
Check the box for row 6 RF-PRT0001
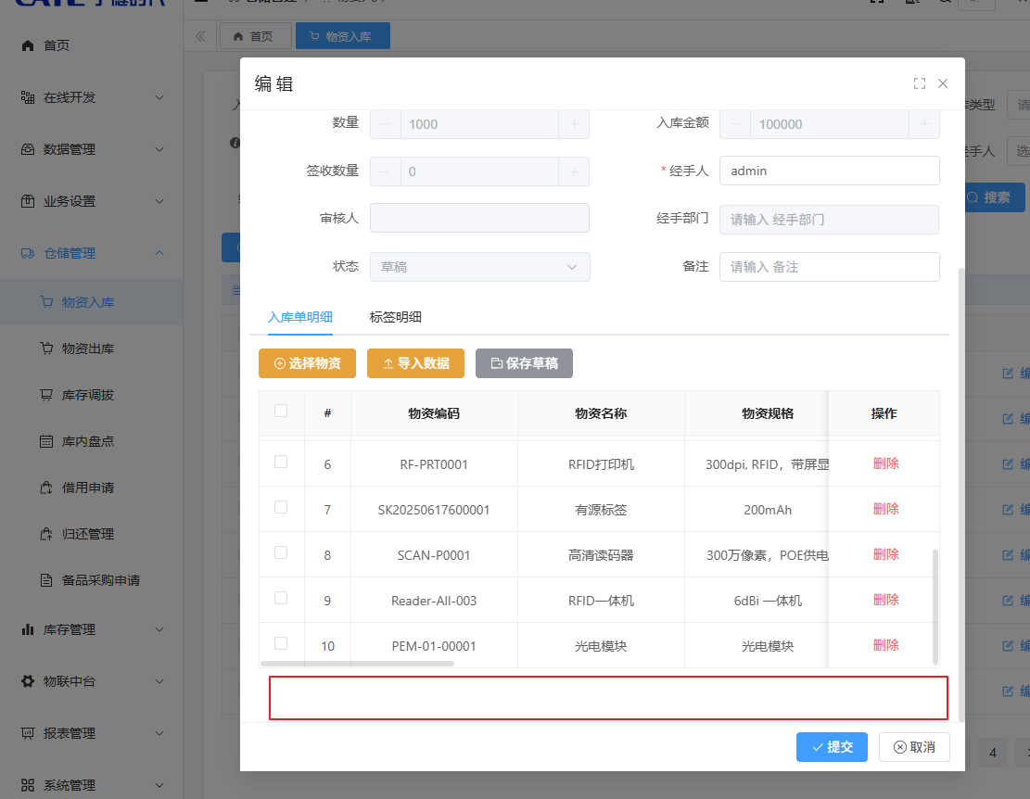pos(281,462)
